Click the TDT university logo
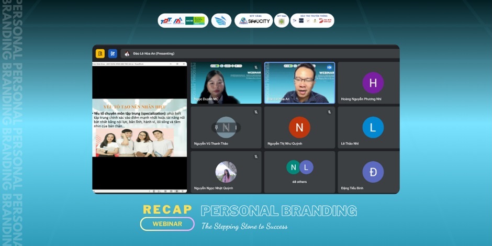 click(166, 21)
